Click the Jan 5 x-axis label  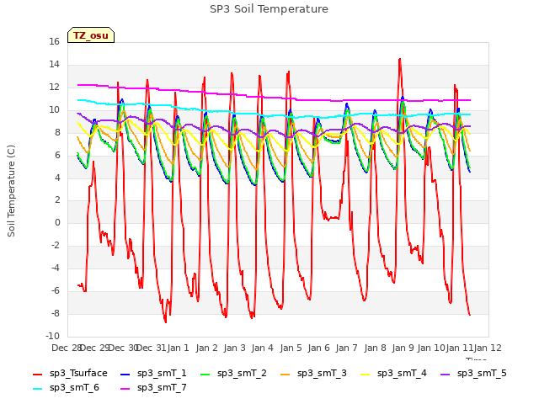tap(291, 348)
